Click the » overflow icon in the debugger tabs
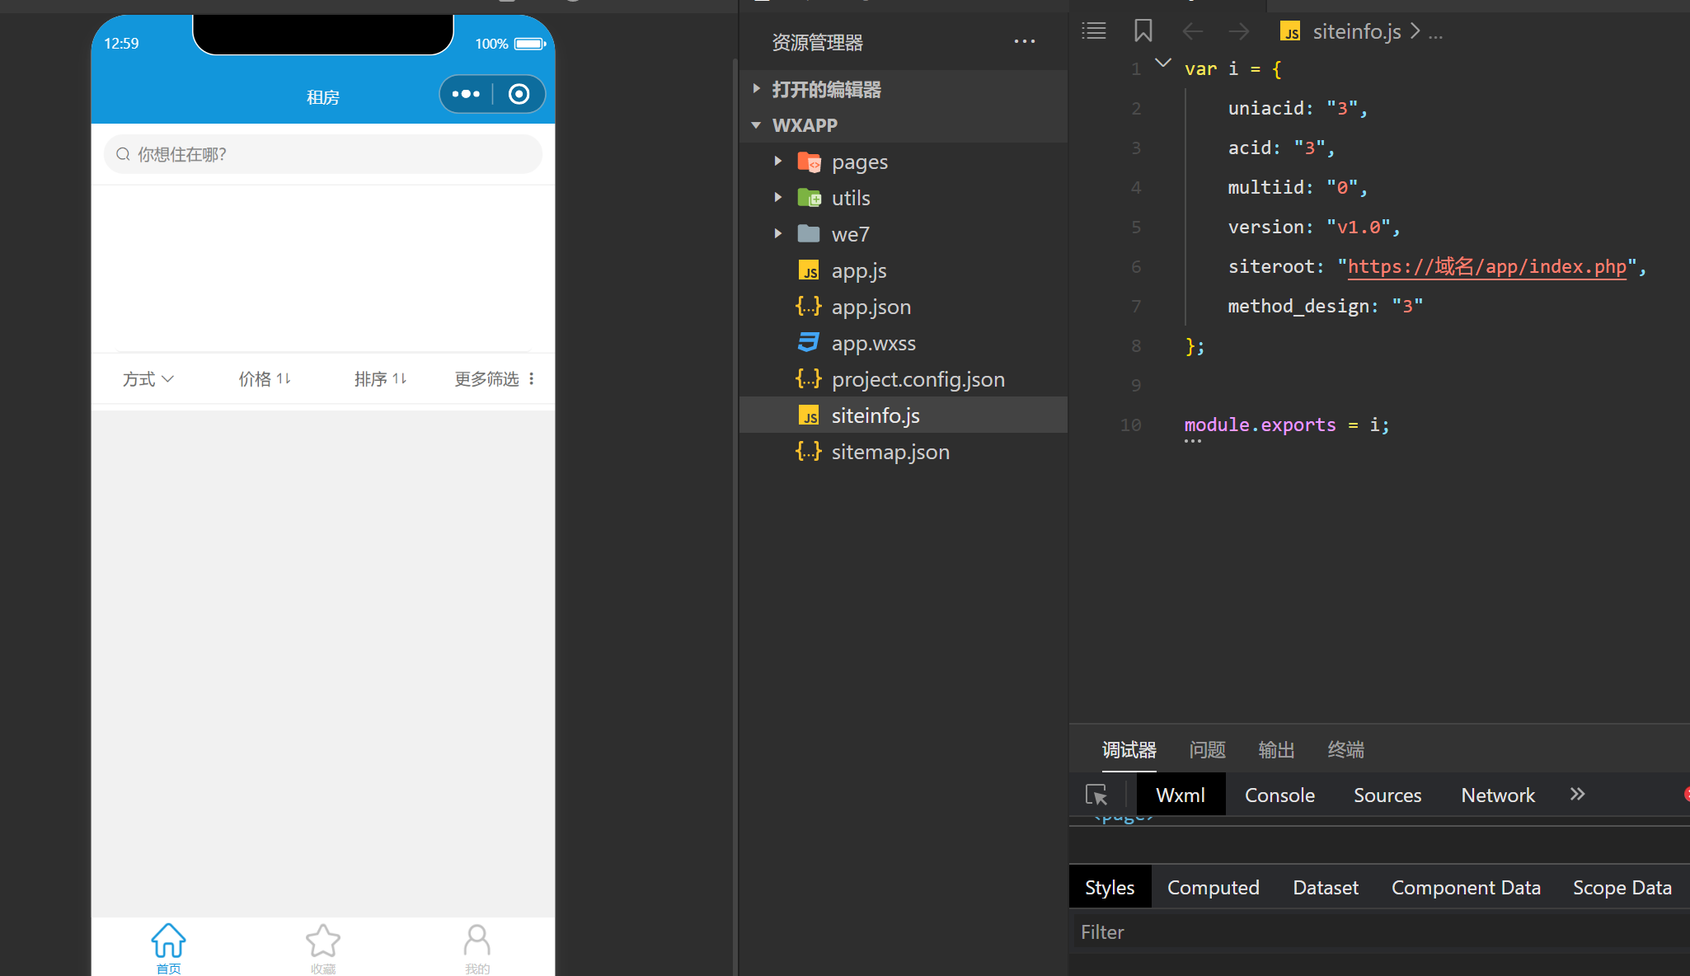 click(1578, 794)
